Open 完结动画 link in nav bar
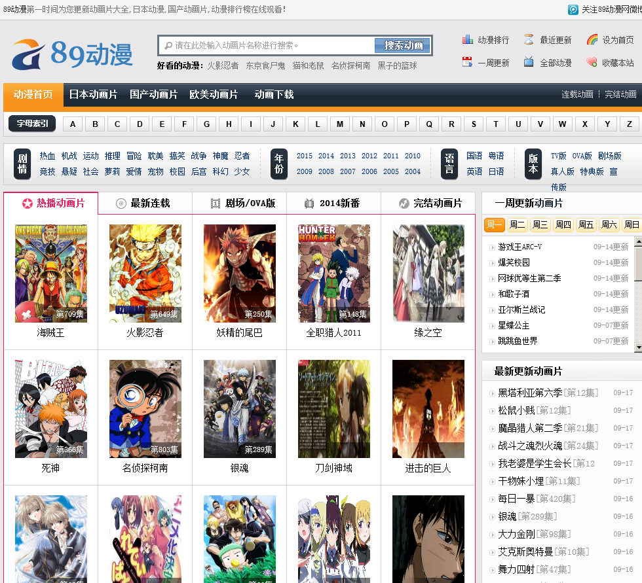 click(621, 94)
